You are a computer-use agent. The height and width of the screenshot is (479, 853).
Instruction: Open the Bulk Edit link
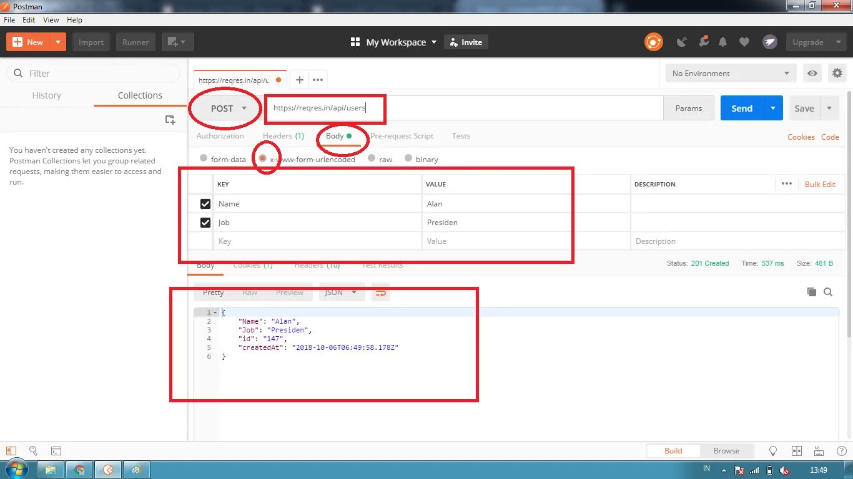pos(820,184)
